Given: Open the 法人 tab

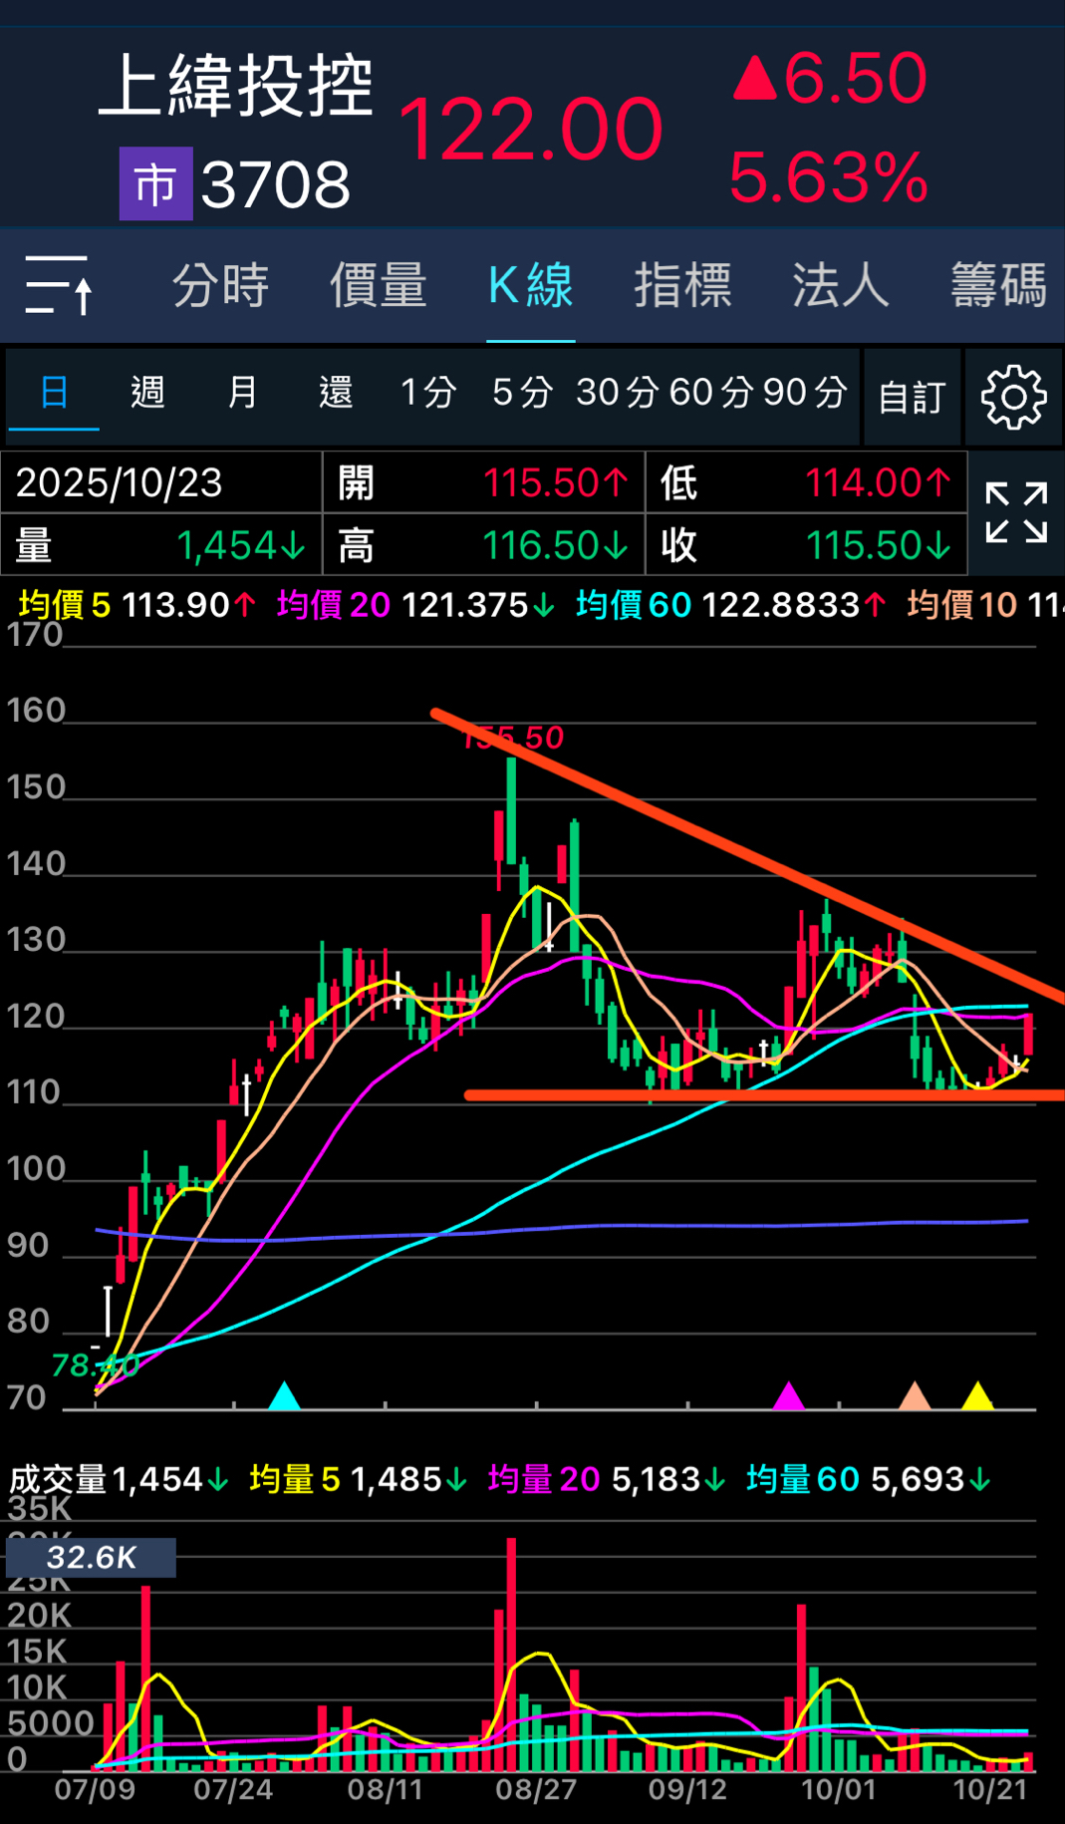Looking at the screenshot, I should point(840,286).
